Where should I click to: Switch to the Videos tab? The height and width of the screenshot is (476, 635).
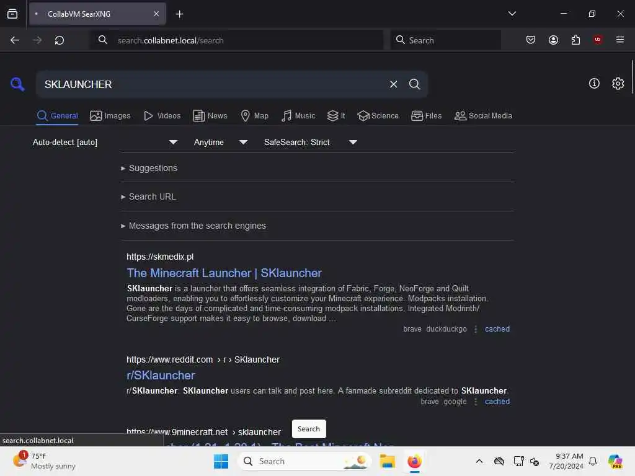click(162, 116)
